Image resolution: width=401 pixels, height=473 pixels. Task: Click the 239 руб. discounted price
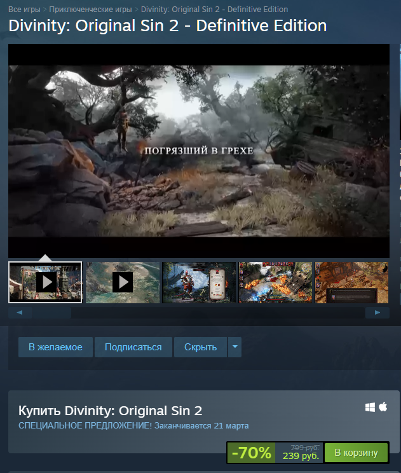click(x=301, y=456)
